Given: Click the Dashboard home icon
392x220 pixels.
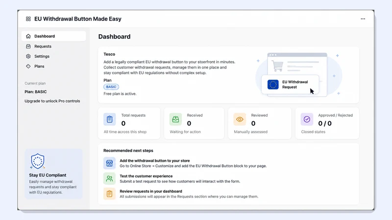Looking at the screenshot, I should (28, 36).
